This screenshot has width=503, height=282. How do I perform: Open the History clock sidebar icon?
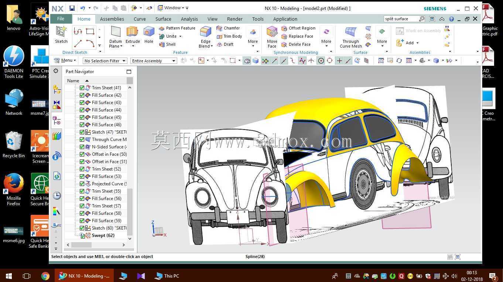(57, 196)
